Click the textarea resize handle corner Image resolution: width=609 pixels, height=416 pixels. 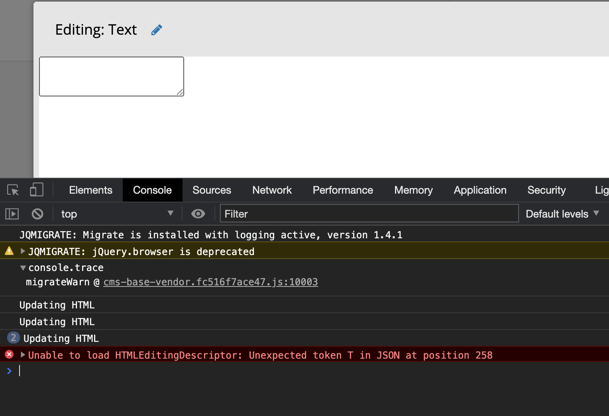(x=180, y=92)
